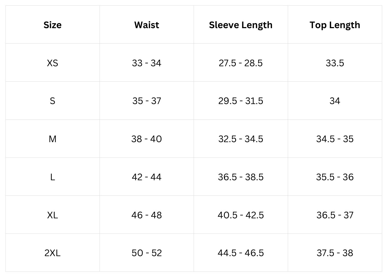
Task: Select the Waist column header
Action: tap(147, 25)
